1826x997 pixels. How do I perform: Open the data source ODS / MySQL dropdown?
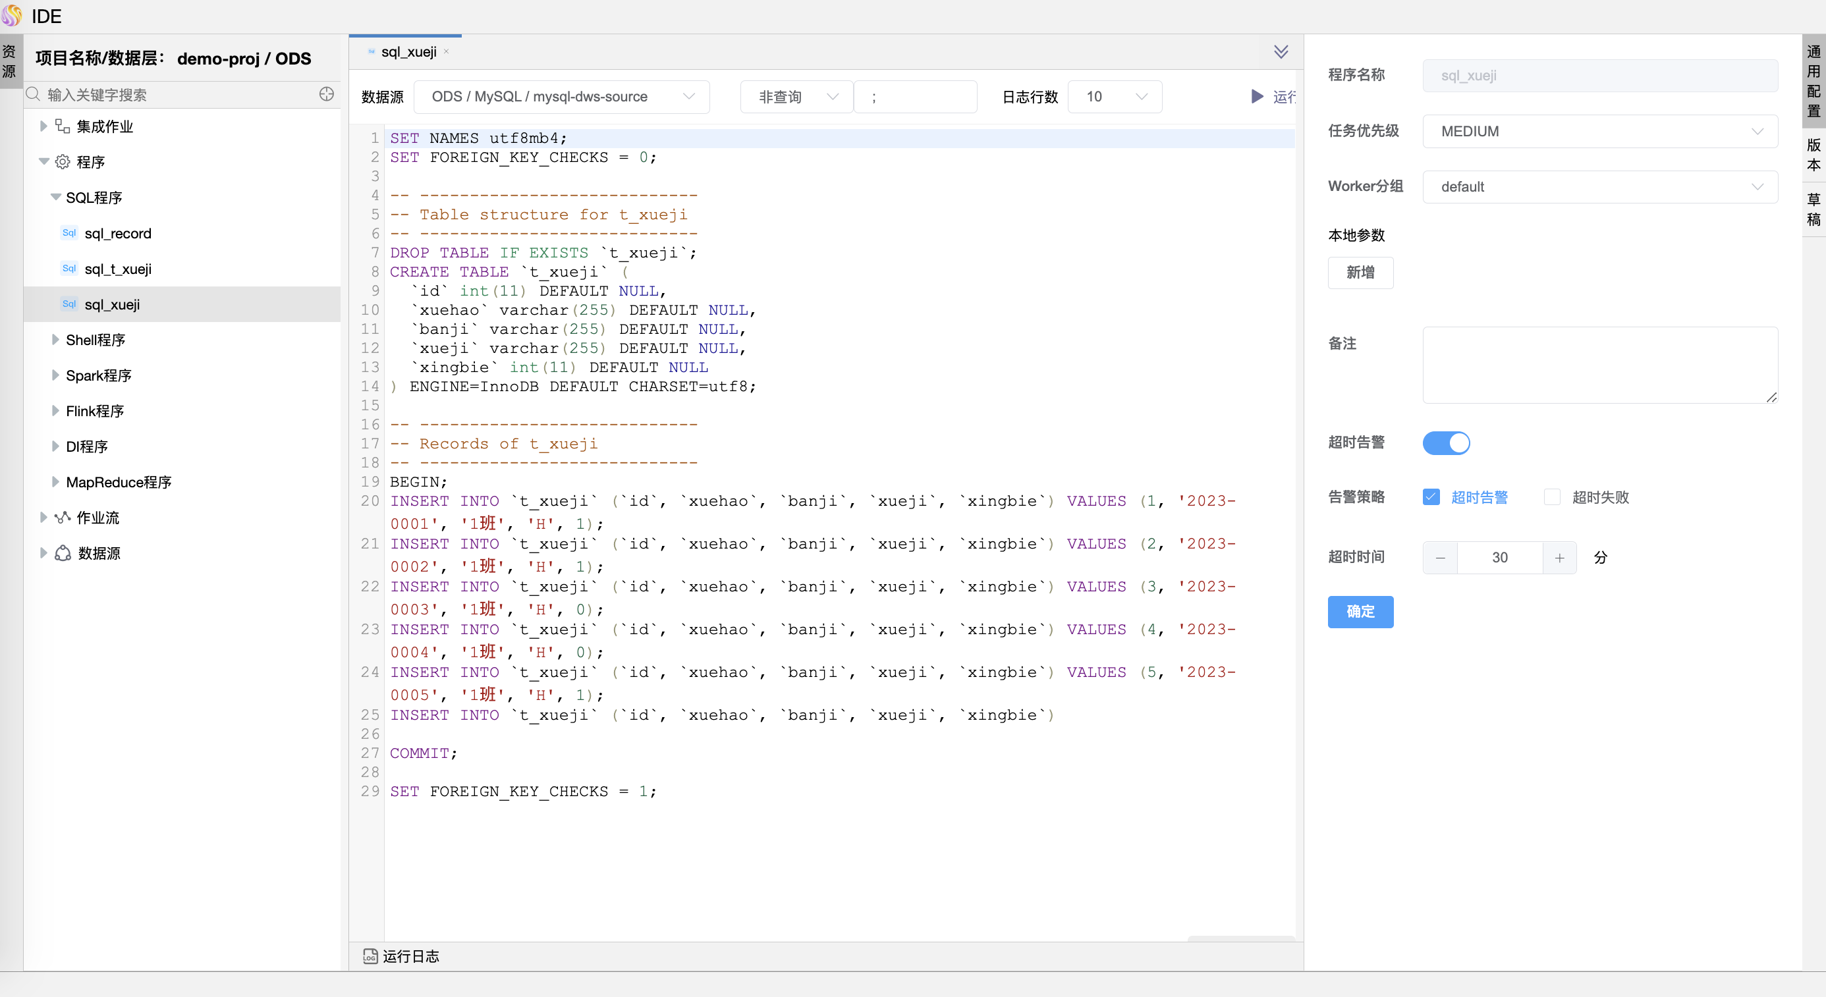coord(561,96)
